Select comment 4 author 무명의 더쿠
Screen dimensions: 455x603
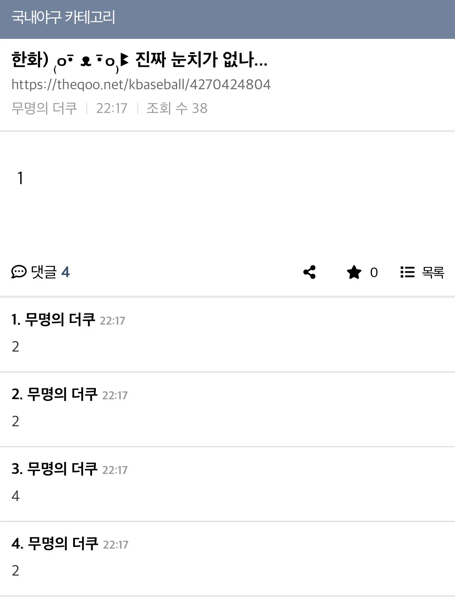[63, 543]
